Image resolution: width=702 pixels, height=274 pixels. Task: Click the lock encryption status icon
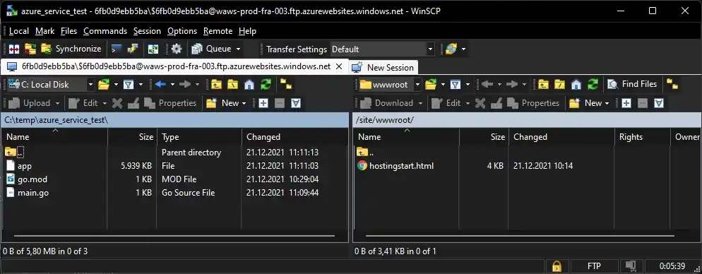click(557, 266)
